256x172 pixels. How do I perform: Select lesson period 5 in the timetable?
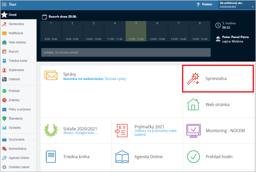(136, 31)
